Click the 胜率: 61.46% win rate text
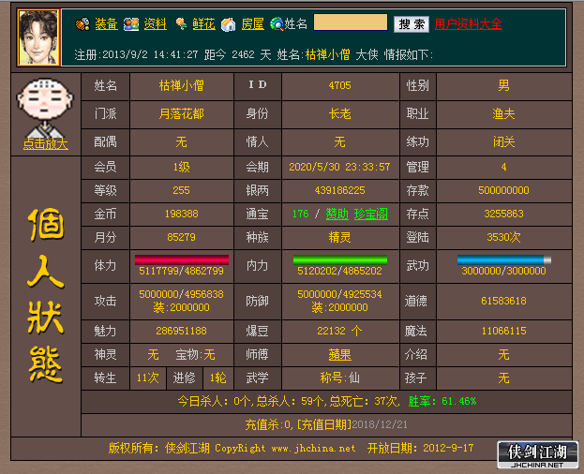This screenshot has height=474, width=584. pyautogui.click(x=442, y=402)
